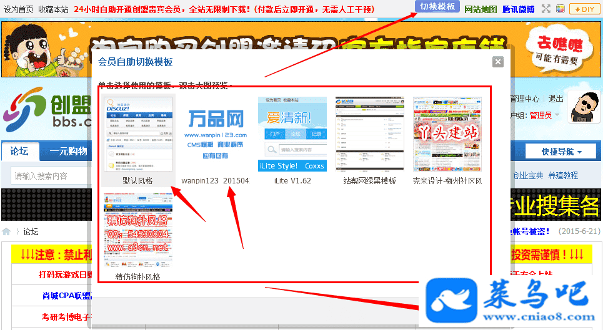
Task: Click the user avatar with sunglasses
Action: [583, 107]
